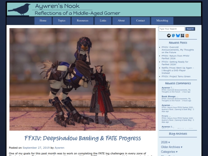Open post FFXIV: Evercold Announcements
This screenshot has height=156, width=208.
[x=178, y=50]
